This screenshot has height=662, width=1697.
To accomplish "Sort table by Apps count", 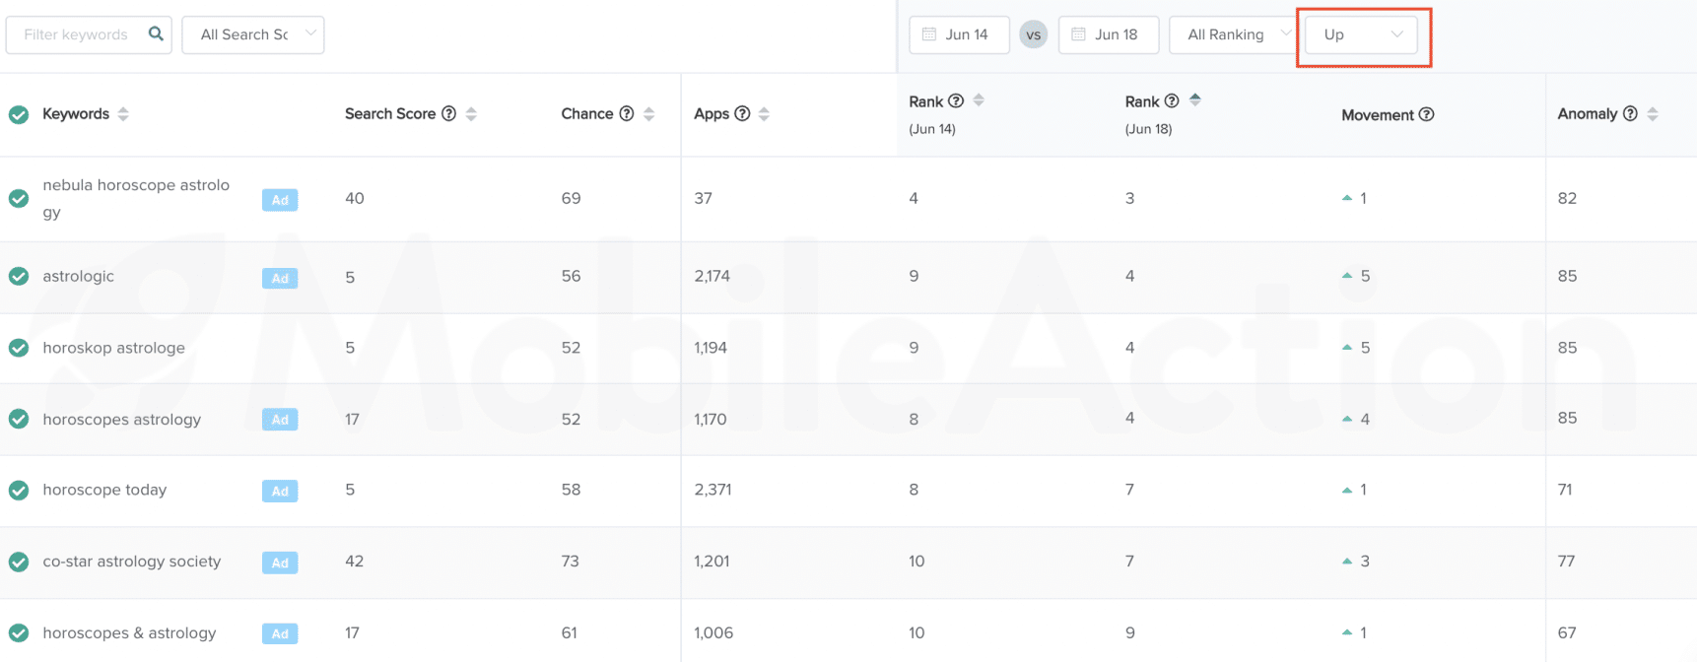I will (764, 114).
